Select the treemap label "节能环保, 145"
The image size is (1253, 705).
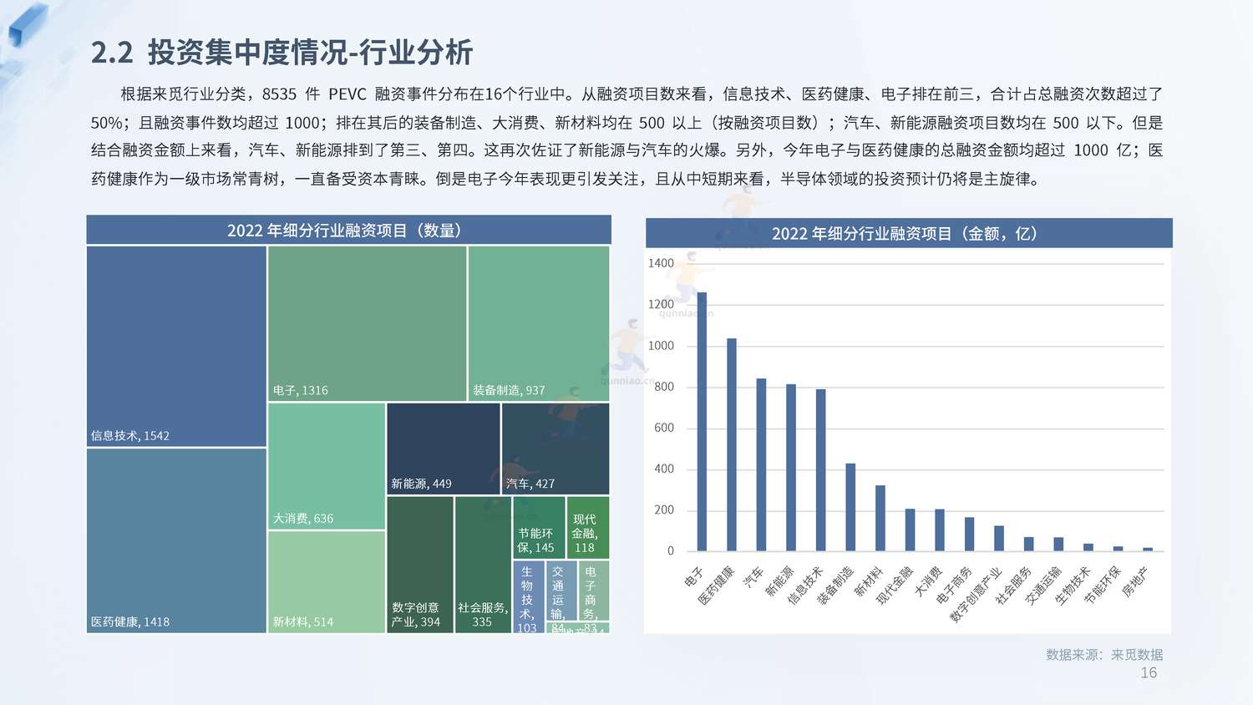click(535, 540)
